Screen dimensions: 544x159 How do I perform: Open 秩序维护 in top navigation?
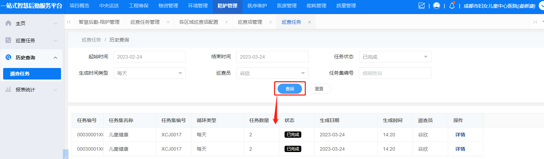point(257,6)
